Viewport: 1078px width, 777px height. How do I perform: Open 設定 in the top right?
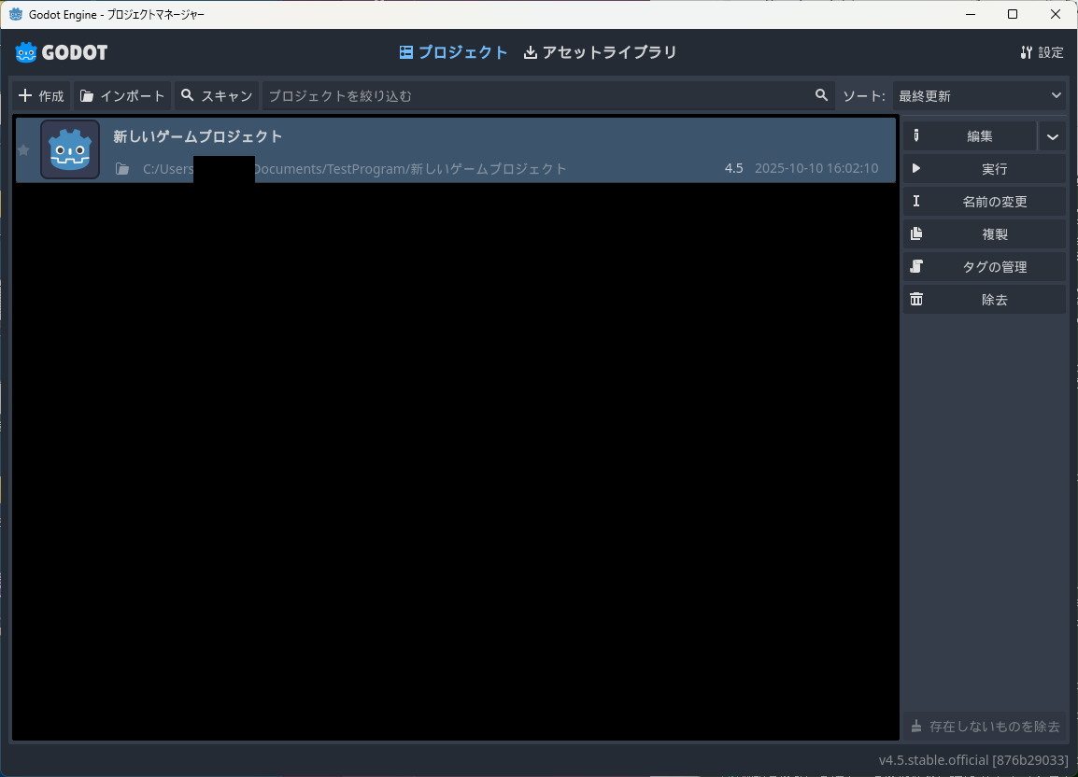[x=1042, y=52]
